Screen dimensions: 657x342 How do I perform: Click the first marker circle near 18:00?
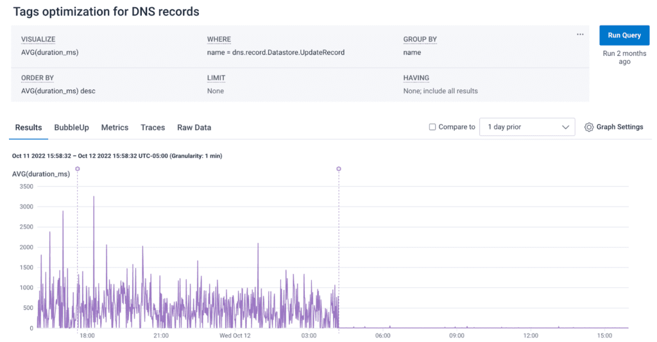(78, 169)
